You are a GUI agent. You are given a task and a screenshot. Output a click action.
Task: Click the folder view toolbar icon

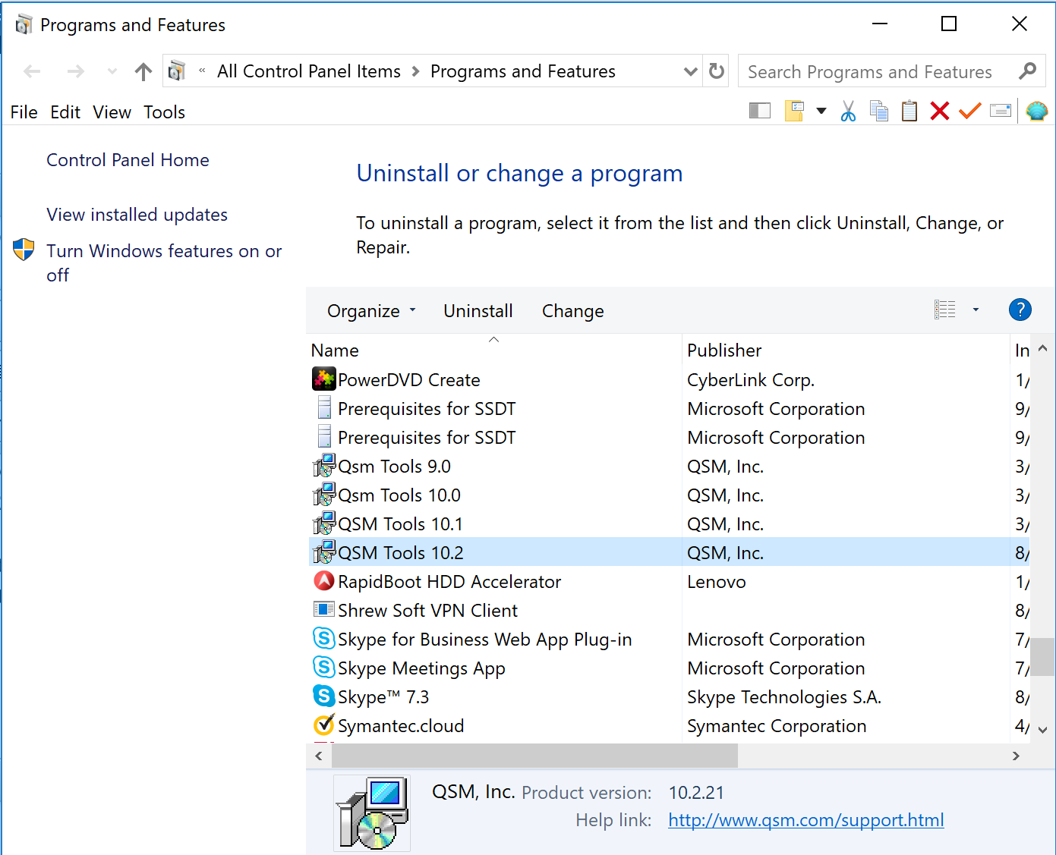coord(794,112)
